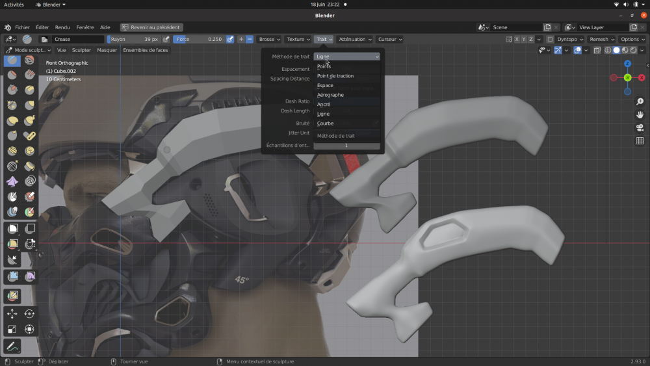
Task: Open the Fichier menu
Action: 22,27
